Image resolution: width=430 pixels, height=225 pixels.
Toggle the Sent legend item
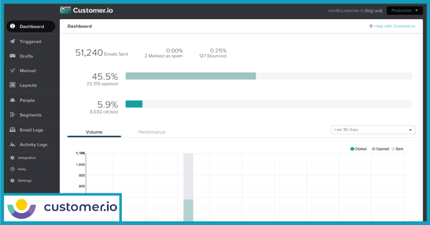[x=397, y=149]
